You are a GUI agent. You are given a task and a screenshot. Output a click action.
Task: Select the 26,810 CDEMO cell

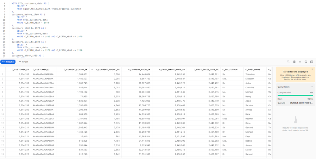73,136
